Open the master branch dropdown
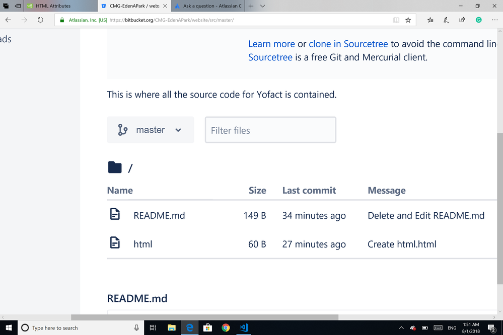 [x=151, y=130]
